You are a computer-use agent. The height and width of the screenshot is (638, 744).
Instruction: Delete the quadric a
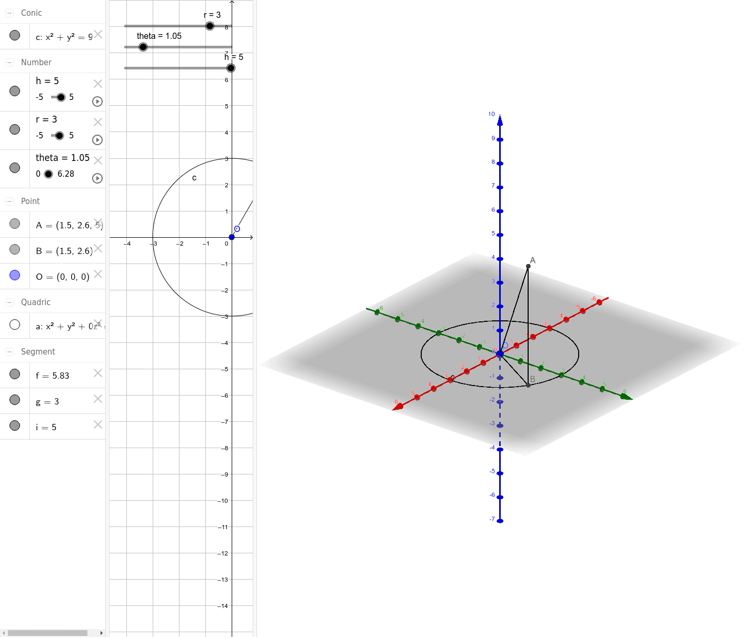pos(97,322)
